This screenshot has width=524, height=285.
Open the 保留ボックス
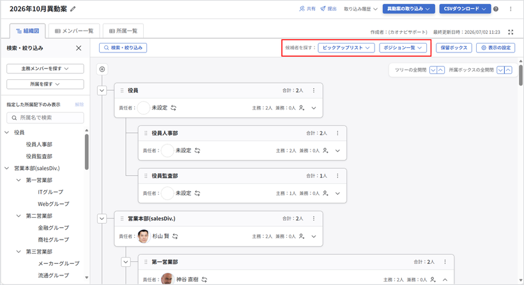(x=454, y=48)
